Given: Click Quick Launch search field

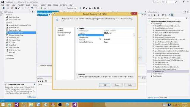Looking at the screenshot, I should point(163,2).
